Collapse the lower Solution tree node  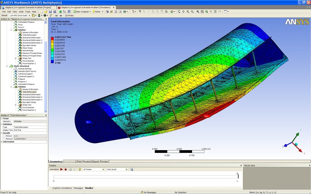(11, 87)
